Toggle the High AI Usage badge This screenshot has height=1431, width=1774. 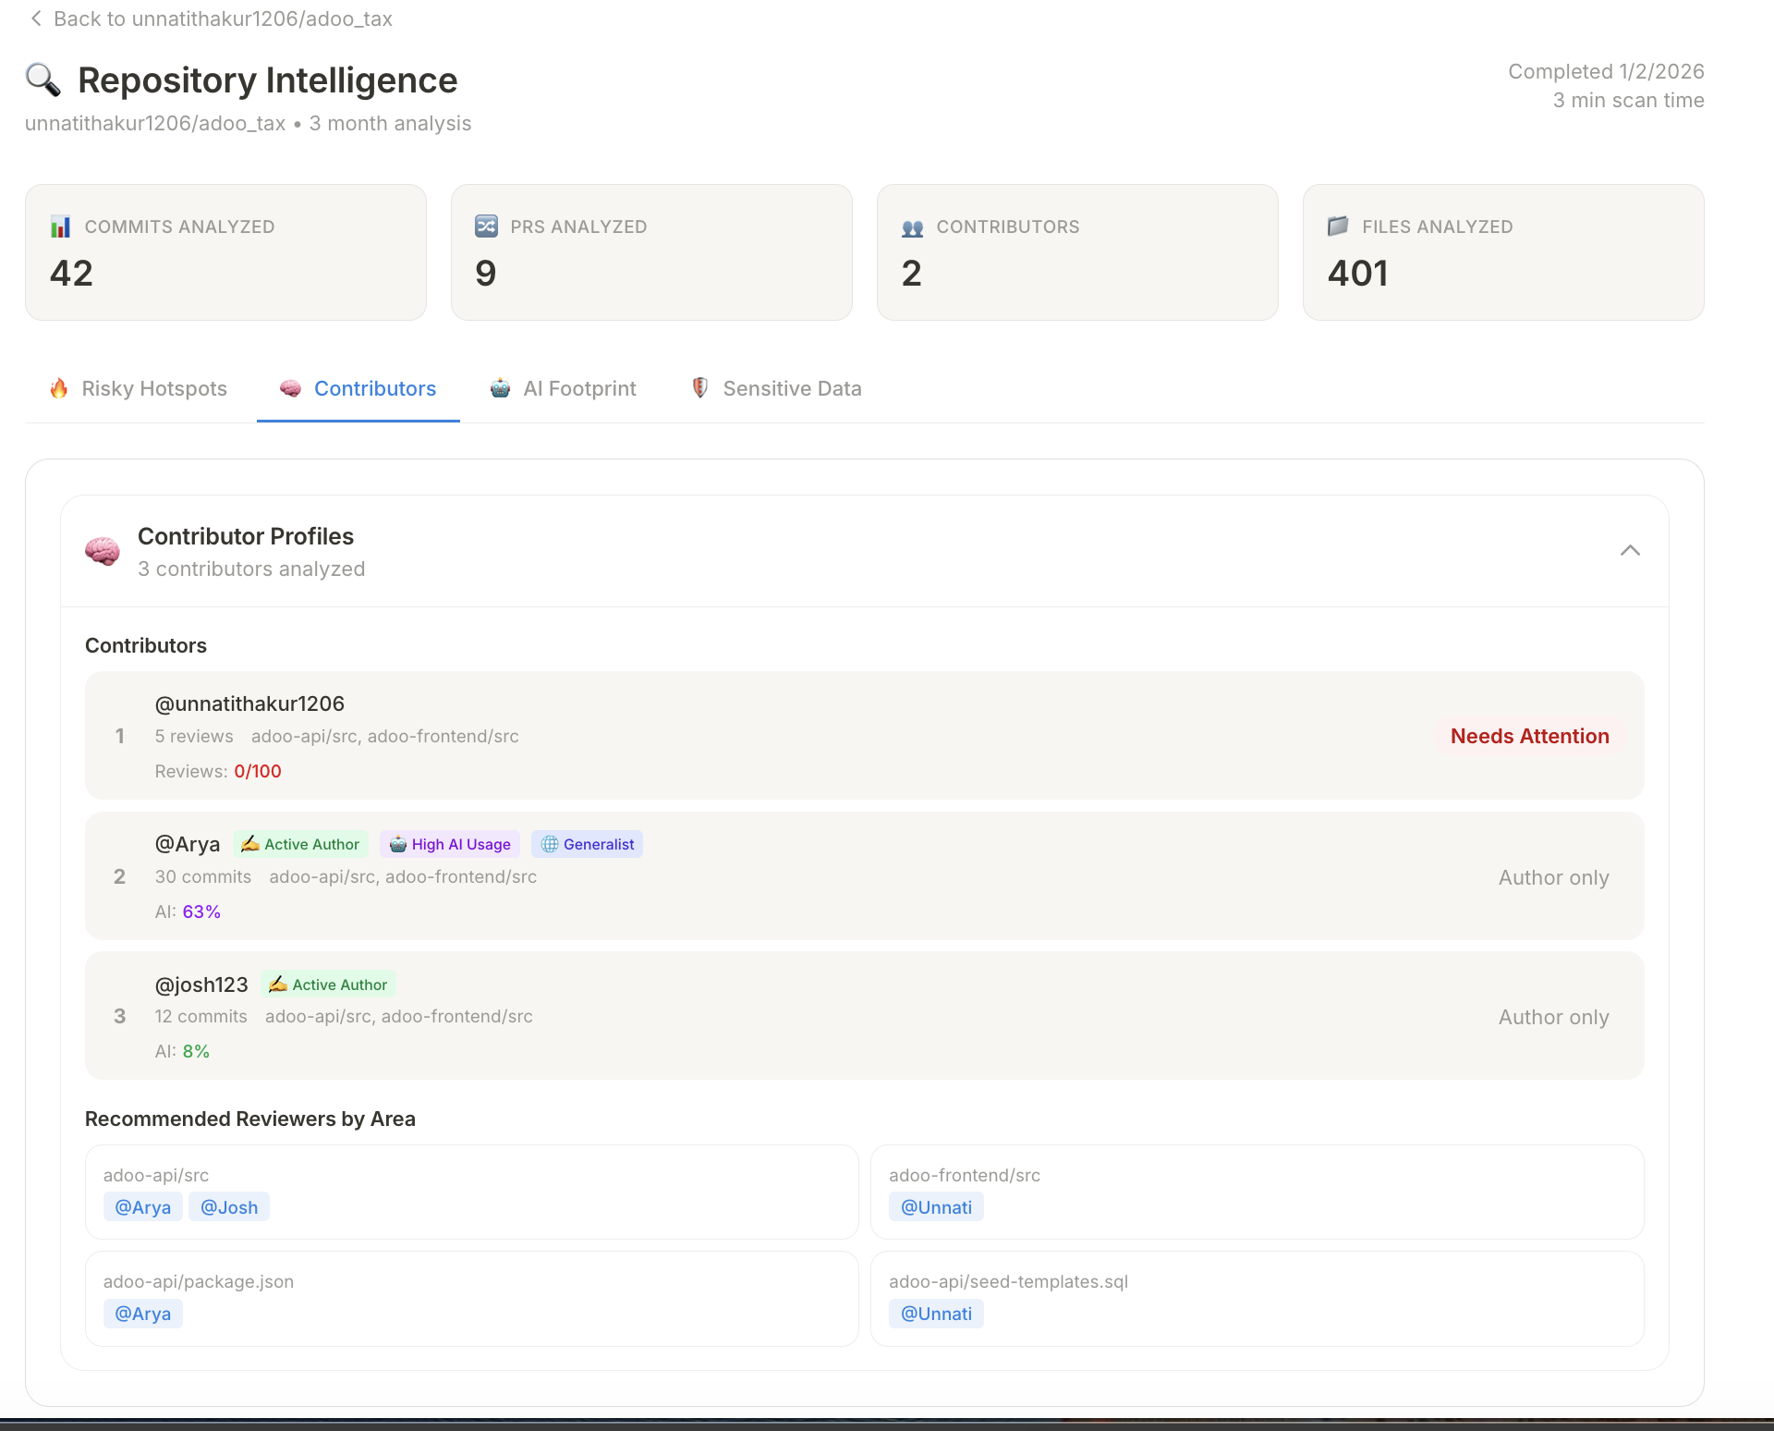point(450,844)
